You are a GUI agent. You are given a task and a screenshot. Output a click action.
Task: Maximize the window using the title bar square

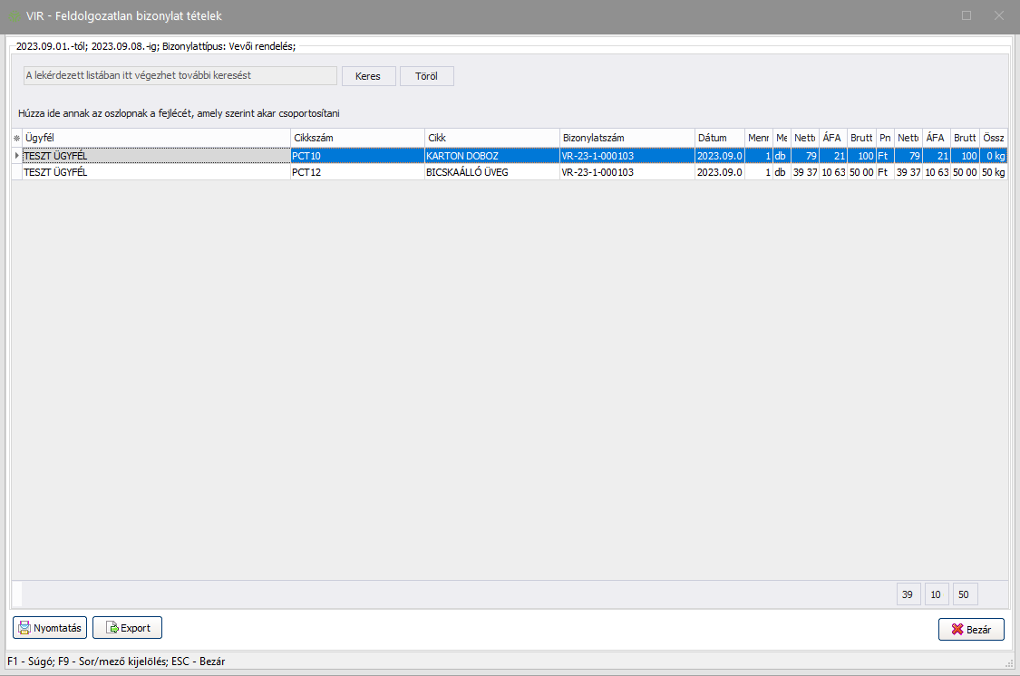(x=967, y=15)
